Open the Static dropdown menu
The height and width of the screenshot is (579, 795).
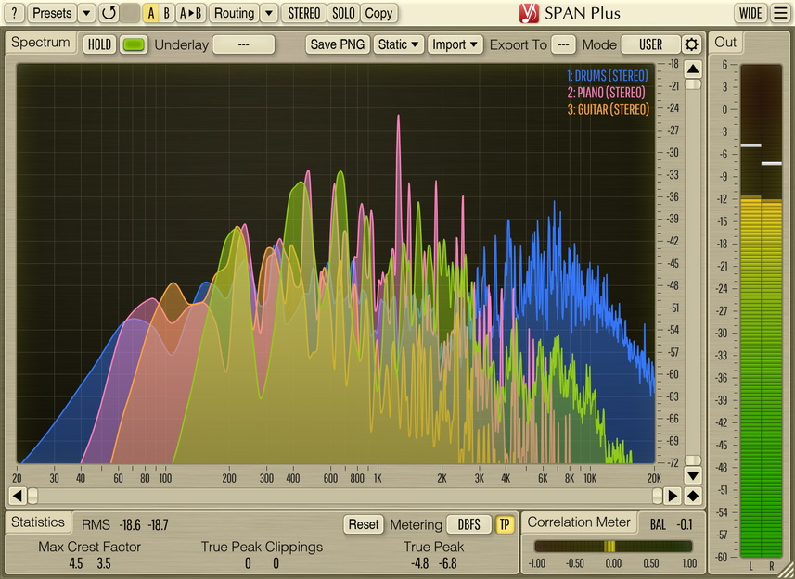point(399,44)
